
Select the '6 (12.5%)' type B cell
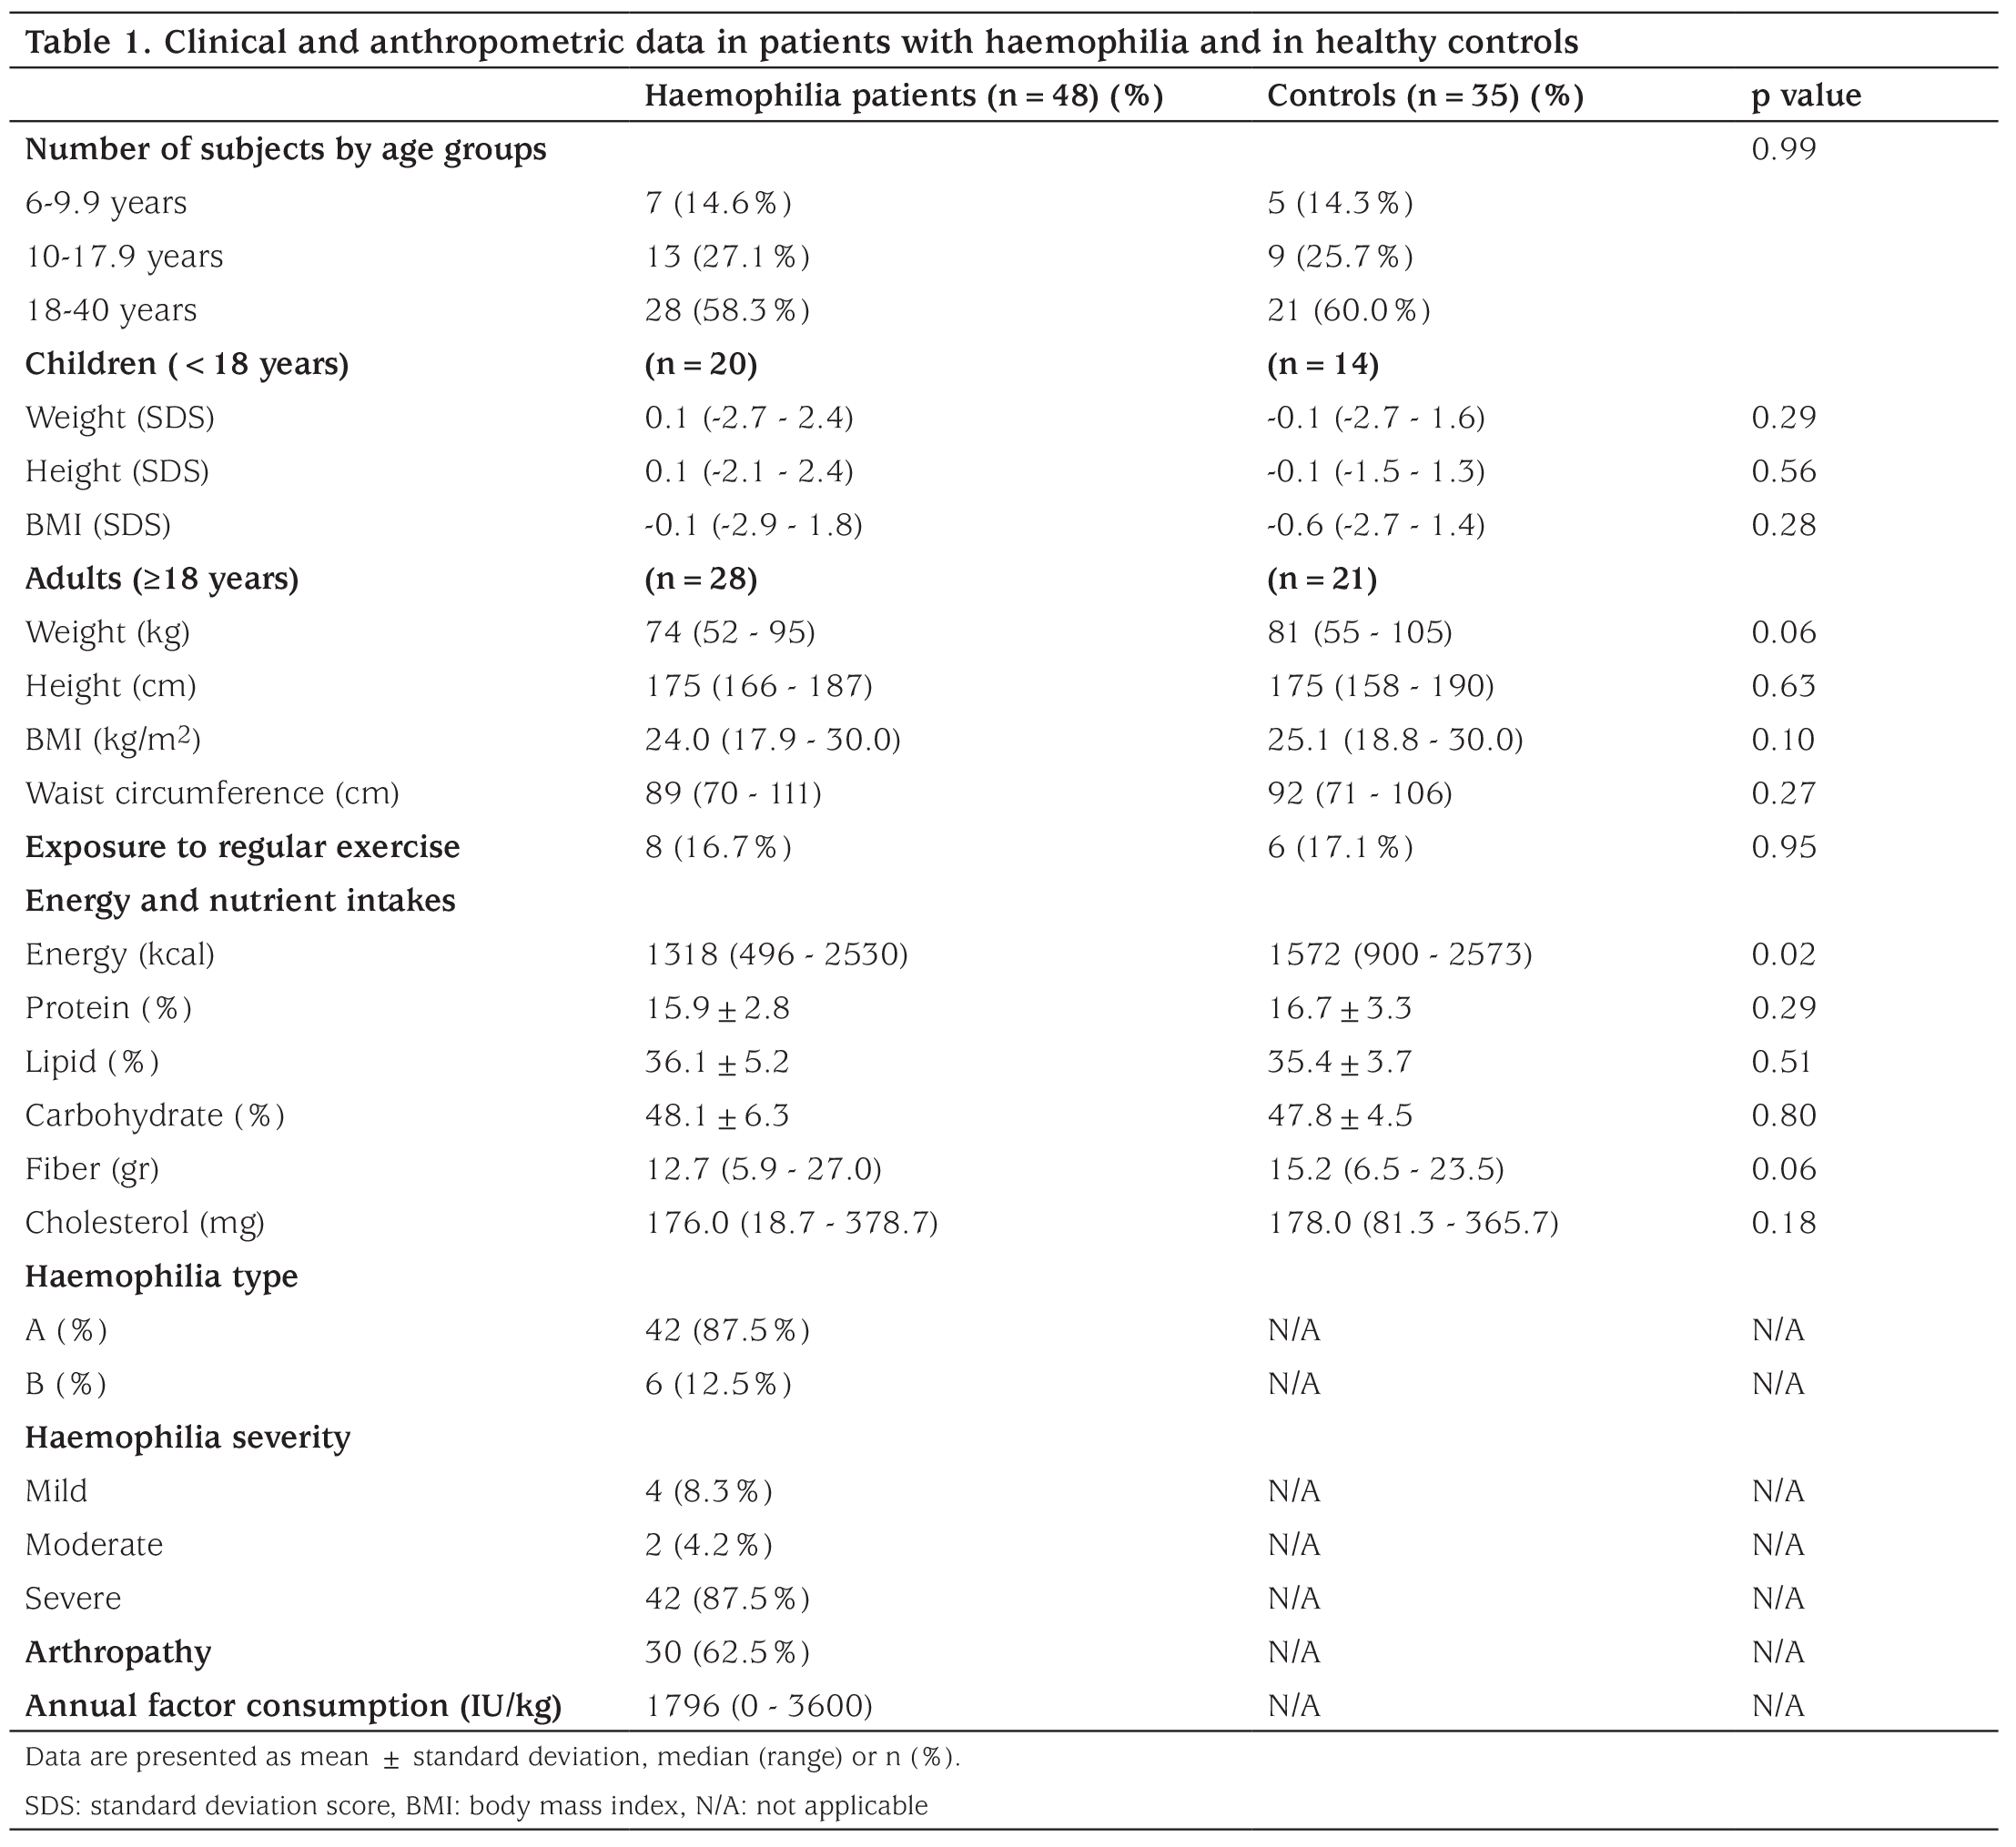718,1385
